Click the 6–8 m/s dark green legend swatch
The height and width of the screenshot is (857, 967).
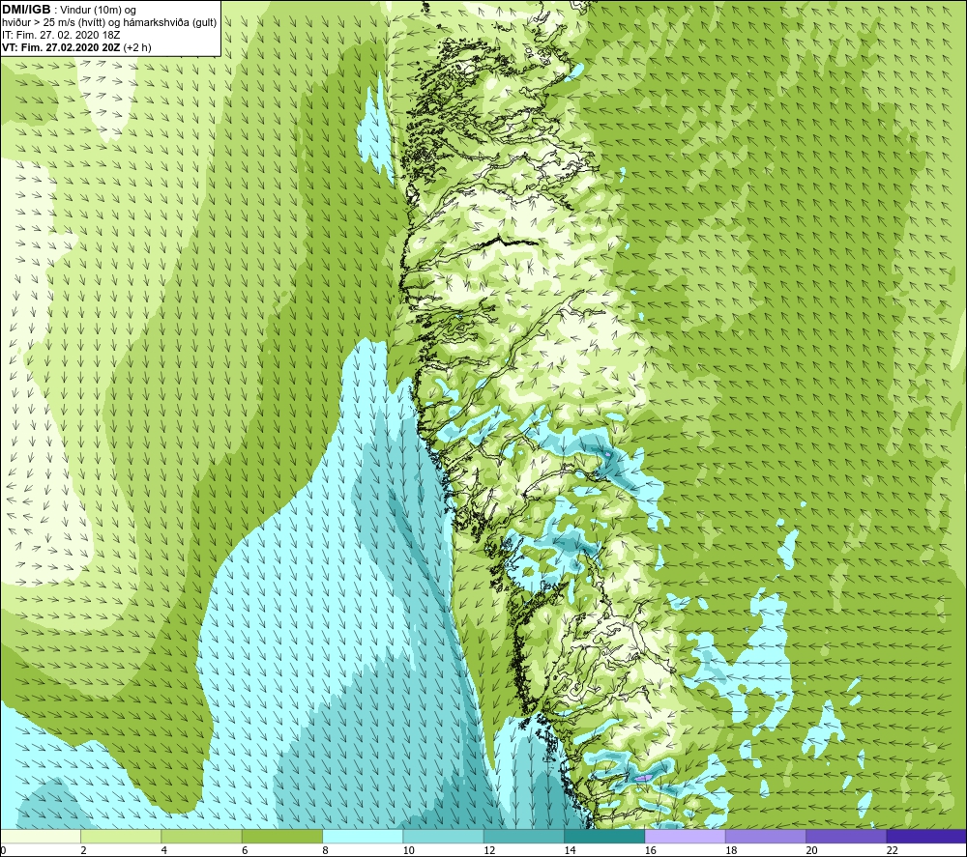click(282, 836)
